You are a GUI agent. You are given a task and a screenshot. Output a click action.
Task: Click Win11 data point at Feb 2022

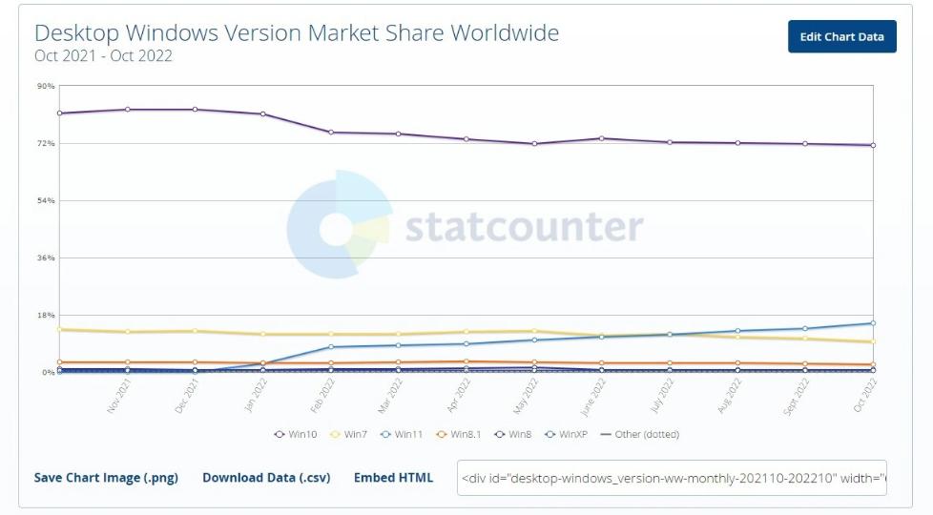pyautogui.click(x=330, y=346)
